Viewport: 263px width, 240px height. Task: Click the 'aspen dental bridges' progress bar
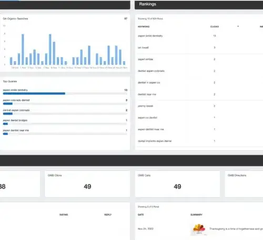(x=65, y=124)
